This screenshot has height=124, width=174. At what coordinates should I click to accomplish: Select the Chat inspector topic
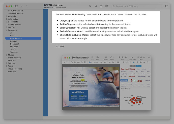click(x=12, y=36)
